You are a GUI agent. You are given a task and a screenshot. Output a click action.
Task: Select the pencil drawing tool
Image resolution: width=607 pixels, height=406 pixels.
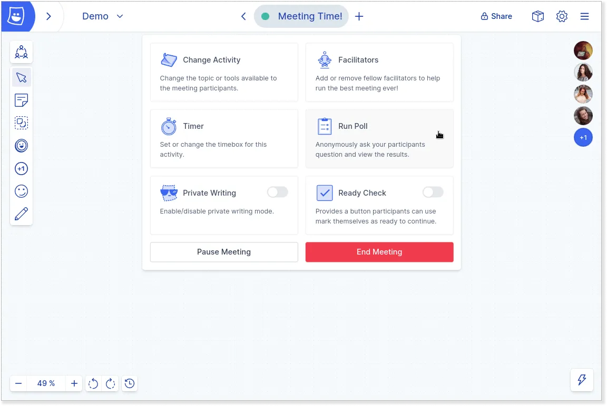point(22,214)
